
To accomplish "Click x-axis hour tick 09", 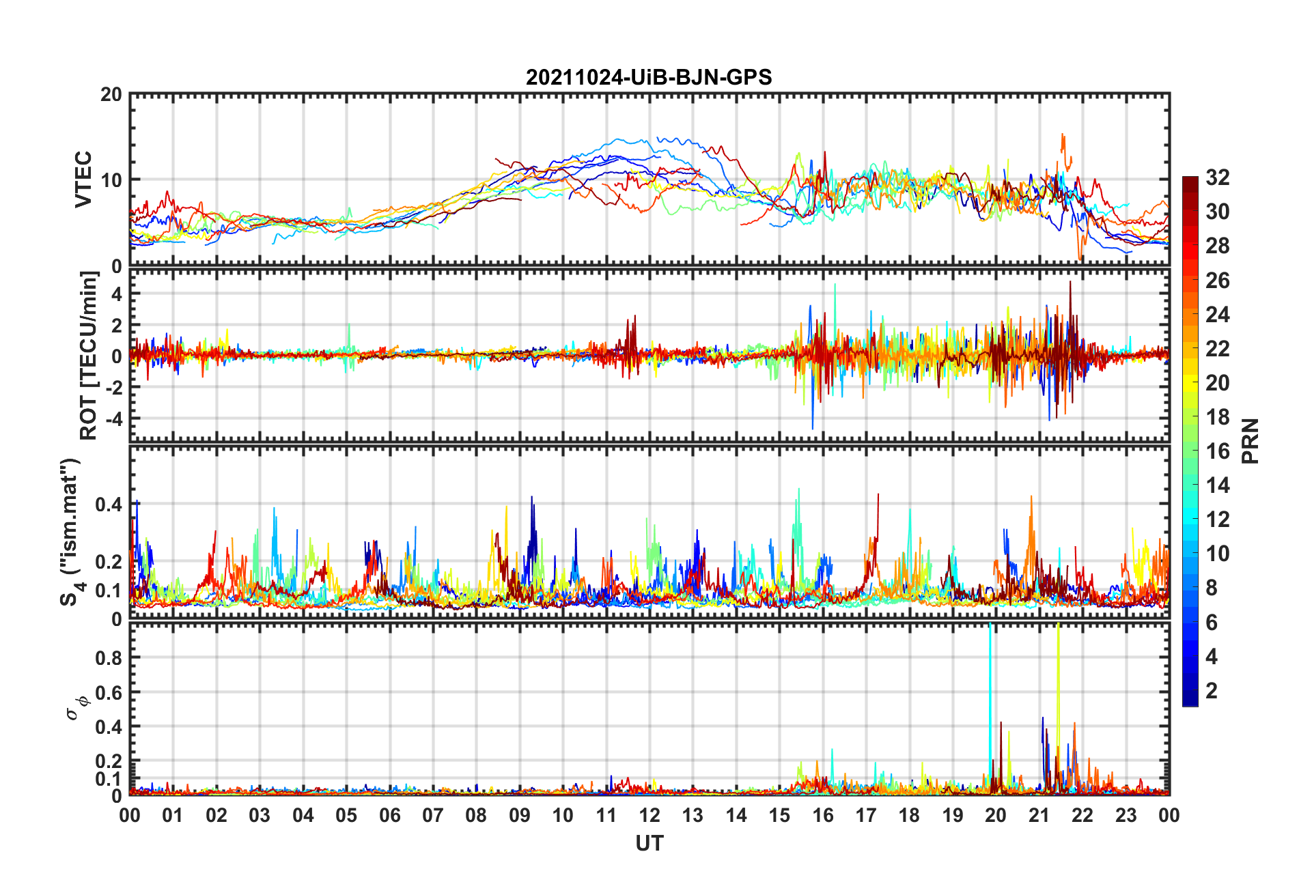I will click(520, 815).
